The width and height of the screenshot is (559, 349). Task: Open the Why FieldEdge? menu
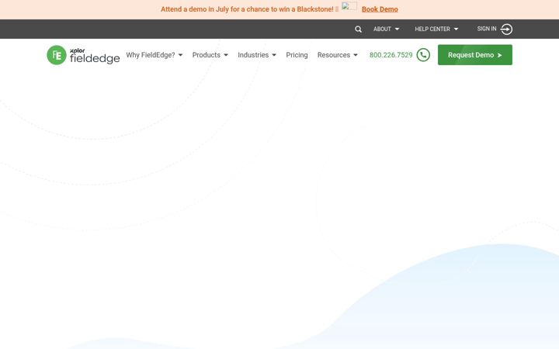pos(151,55)
